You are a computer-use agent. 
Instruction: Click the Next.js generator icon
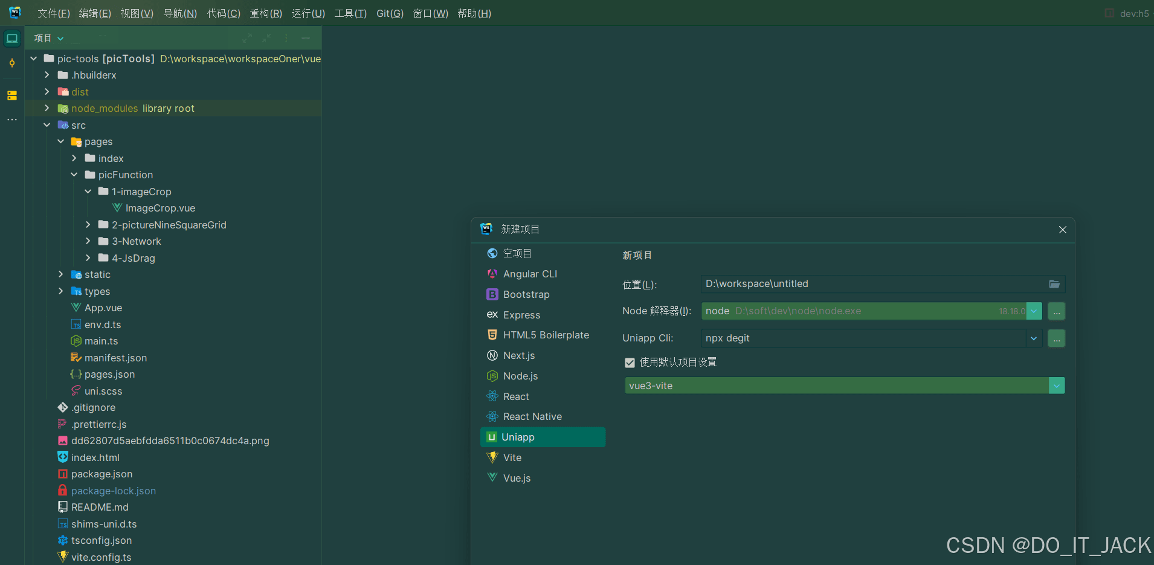tap(492, 355)
